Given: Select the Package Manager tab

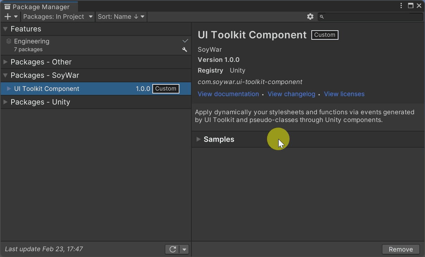Looking at the screenshot, I should (x=39, y=7).
